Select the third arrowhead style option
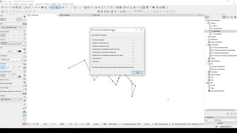Screen dimensions: 237x133 14,67
